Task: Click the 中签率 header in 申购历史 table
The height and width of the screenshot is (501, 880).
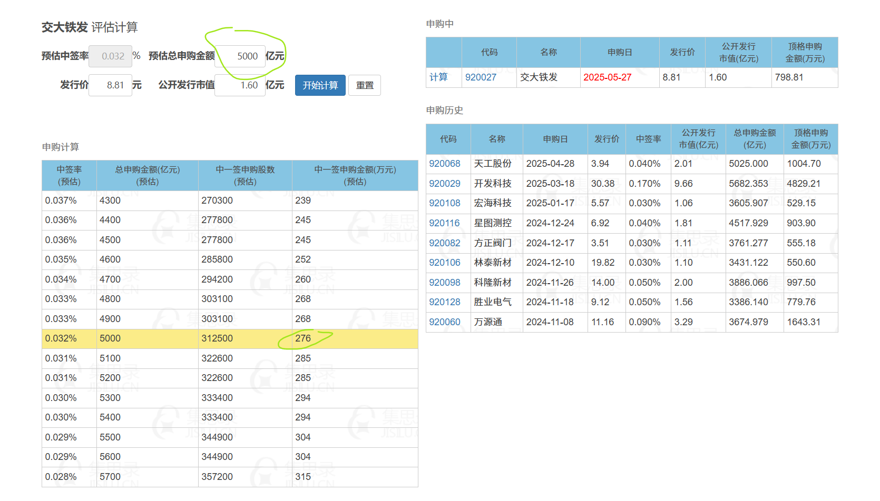Action: tap(648, 139)
